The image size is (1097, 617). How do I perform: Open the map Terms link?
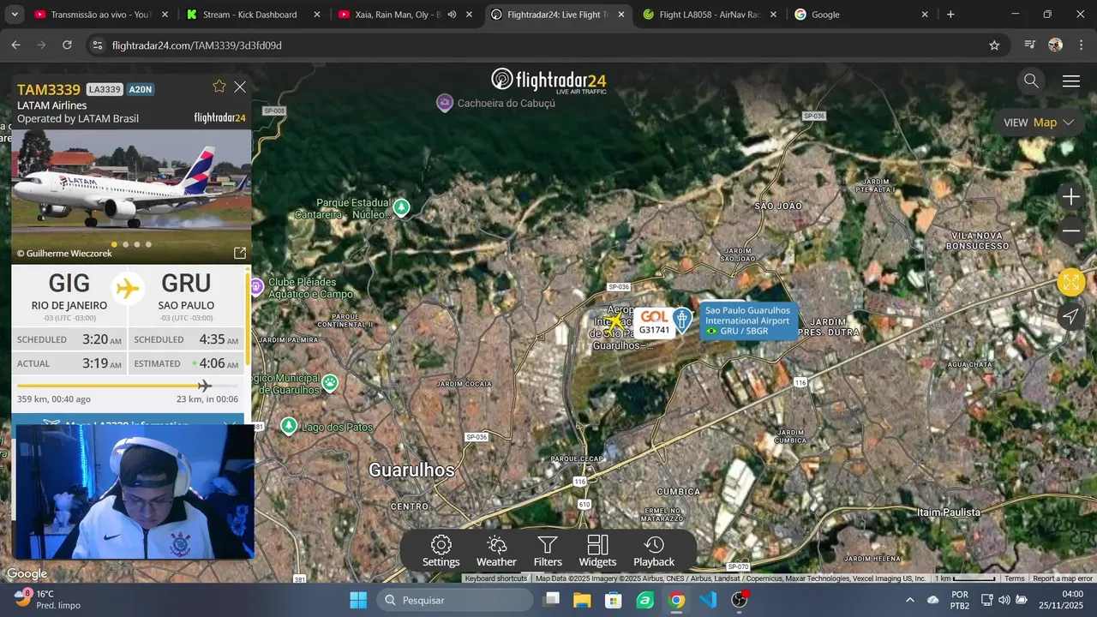coord(1015,578)
